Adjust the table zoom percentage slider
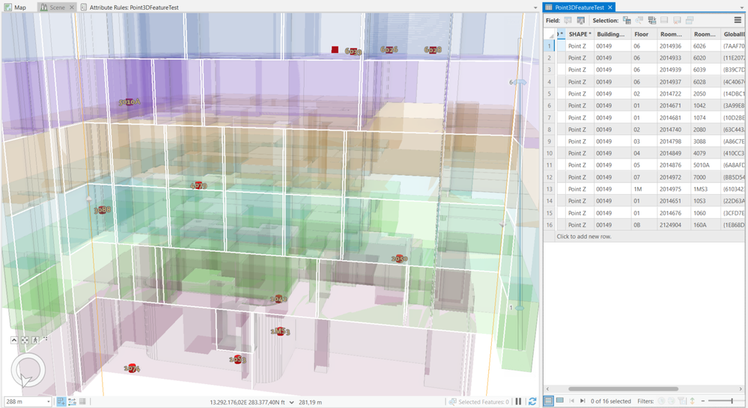The image size is (748, 408). click(732, 401)
